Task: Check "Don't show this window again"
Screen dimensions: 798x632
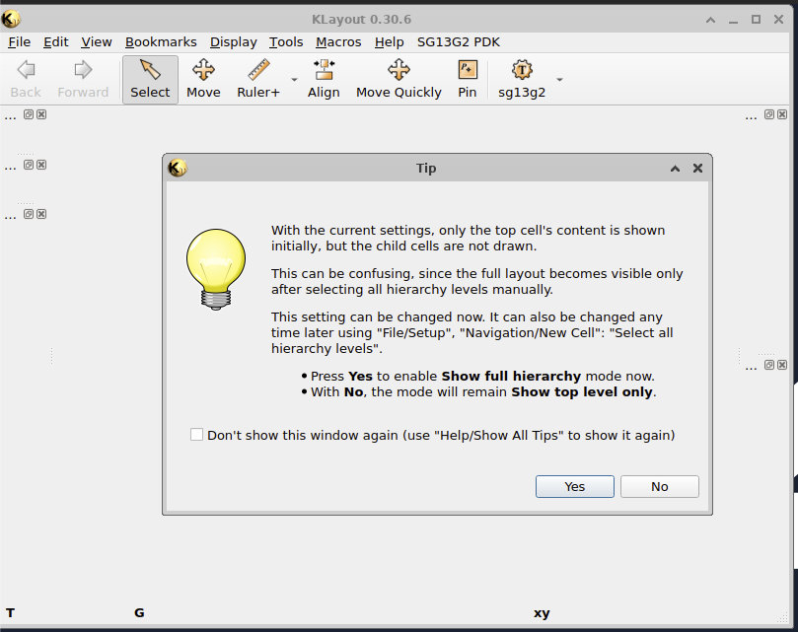Action: 197,435
